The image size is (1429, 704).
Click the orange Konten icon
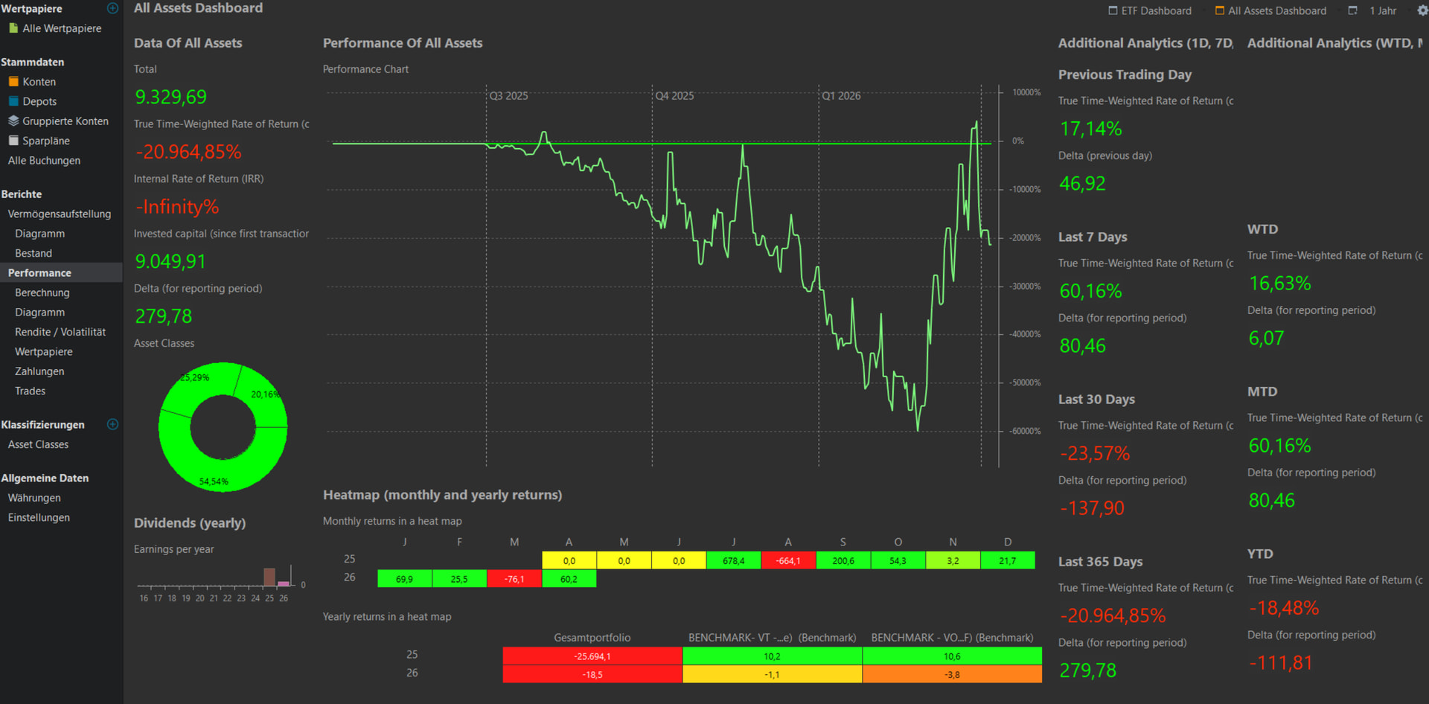tap(13, 82)
